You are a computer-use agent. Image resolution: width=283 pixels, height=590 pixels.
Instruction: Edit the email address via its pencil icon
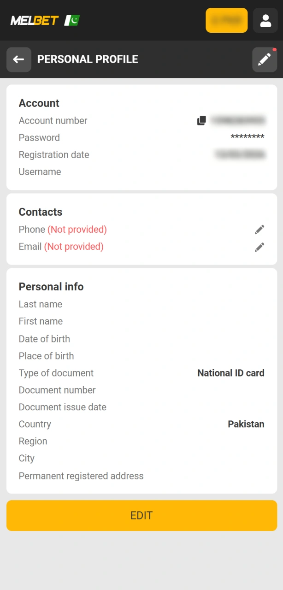coord(259,247)
